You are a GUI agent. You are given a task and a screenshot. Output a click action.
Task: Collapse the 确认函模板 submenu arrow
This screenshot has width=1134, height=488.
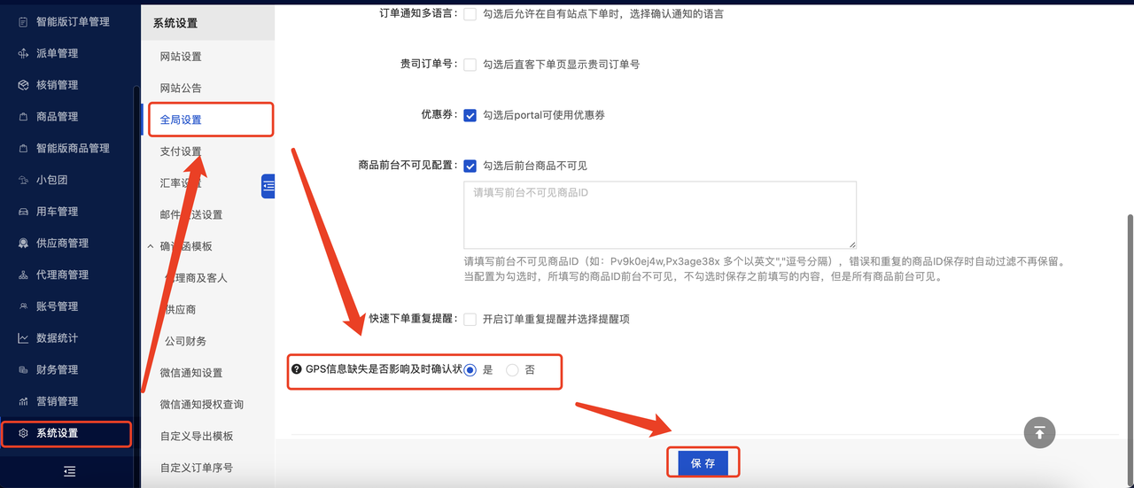pos(150,246)
